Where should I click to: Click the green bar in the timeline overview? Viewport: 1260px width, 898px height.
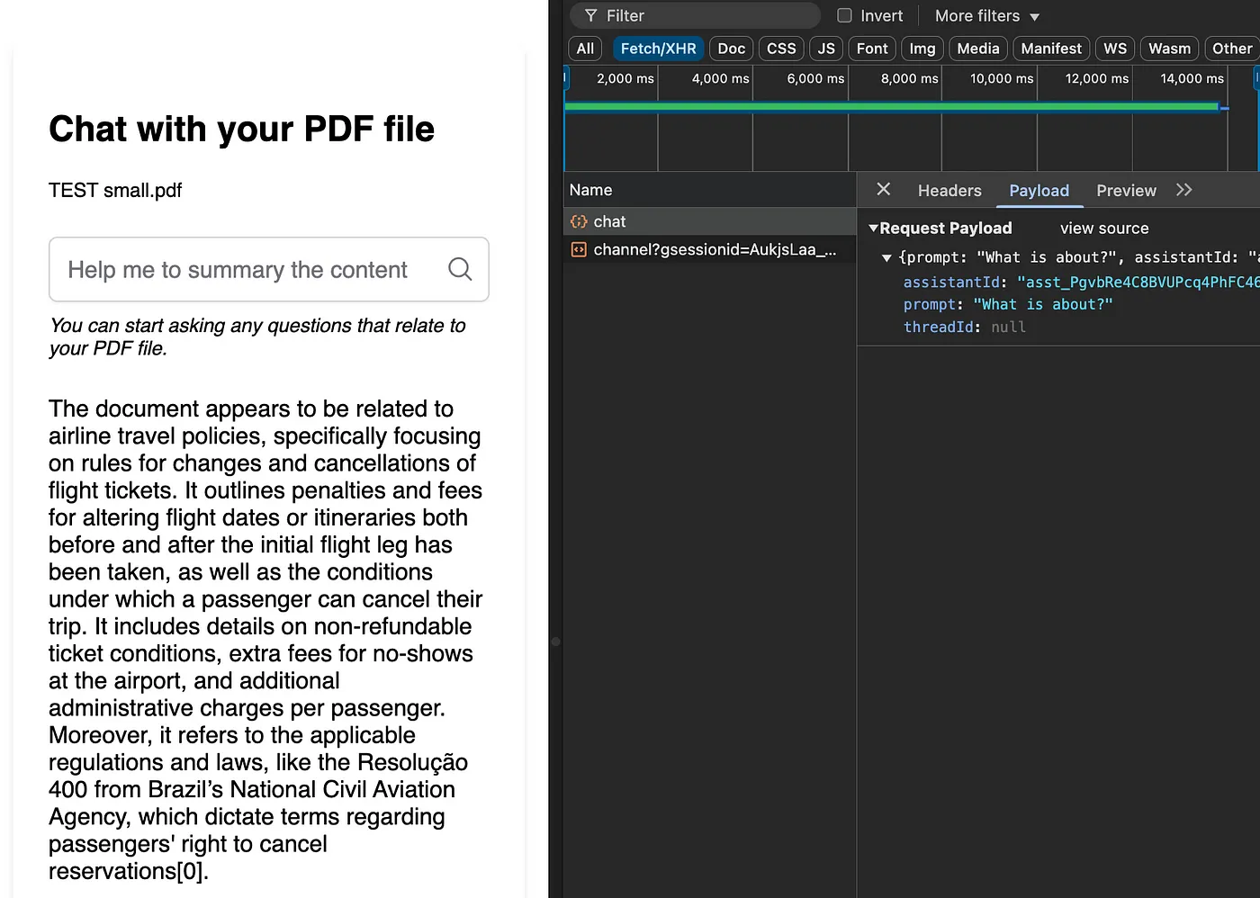coord(891,107)
